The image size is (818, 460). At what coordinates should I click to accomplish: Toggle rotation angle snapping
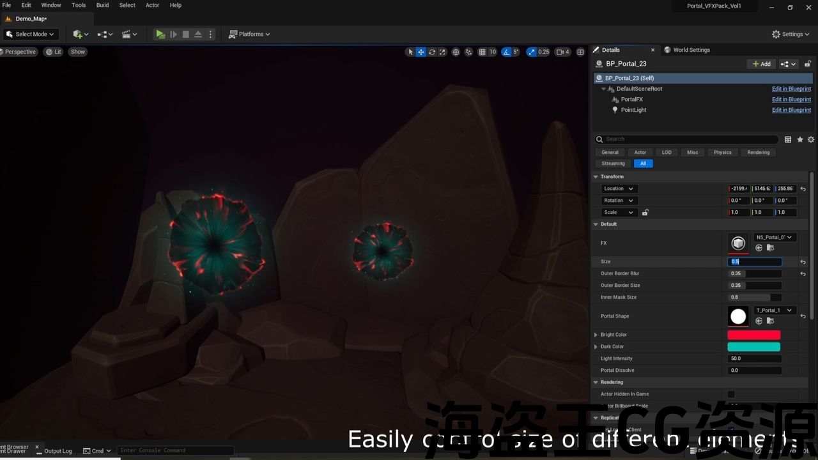[x=506, y=52]
